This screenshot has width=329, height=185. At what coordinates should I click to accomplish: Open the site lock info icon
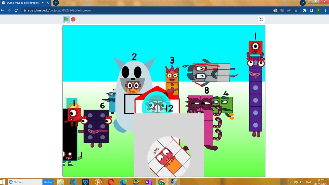pyautogui.click(x=25, y=10)
